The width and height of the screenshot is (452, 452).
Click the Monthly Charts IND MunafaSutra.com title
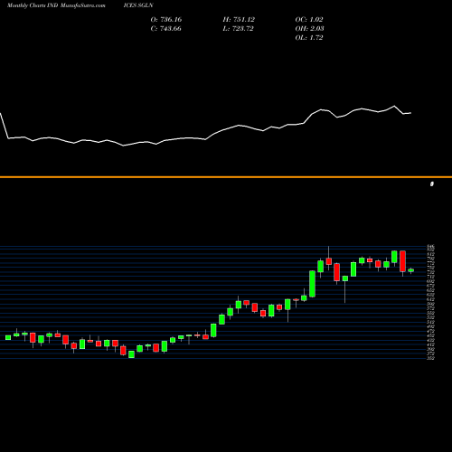click(x=56, y=5)
